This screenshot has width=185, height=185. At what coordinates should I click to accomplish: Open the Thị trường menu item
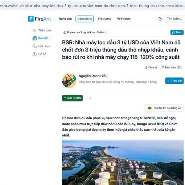[x=105, y=19]
